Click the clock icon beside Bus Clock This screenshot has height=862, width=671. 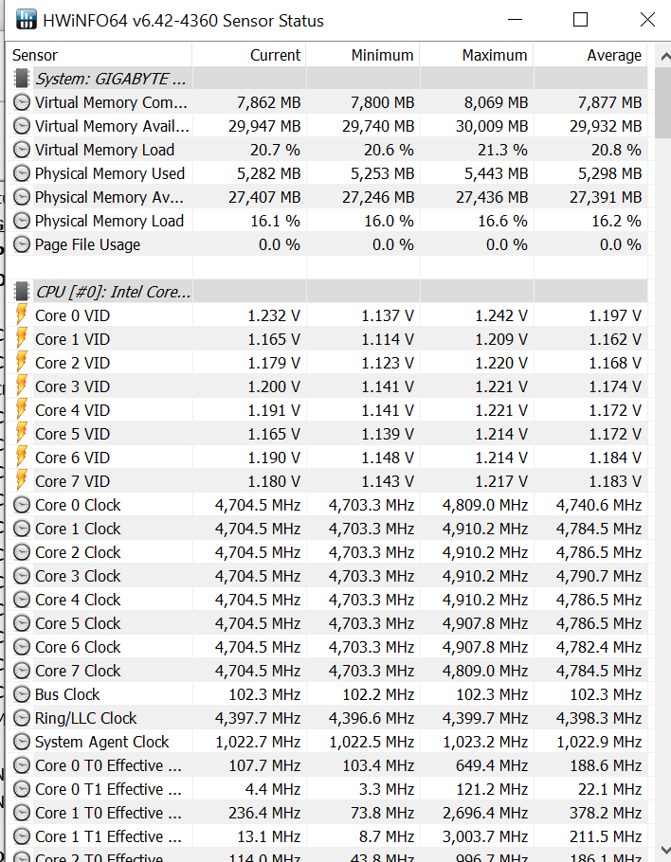[22, 694]
